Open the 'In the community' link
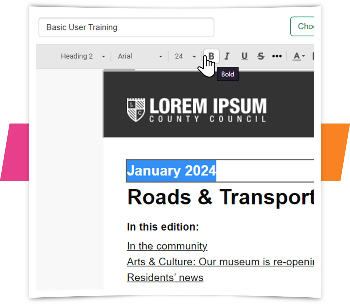 pos(167,246)
